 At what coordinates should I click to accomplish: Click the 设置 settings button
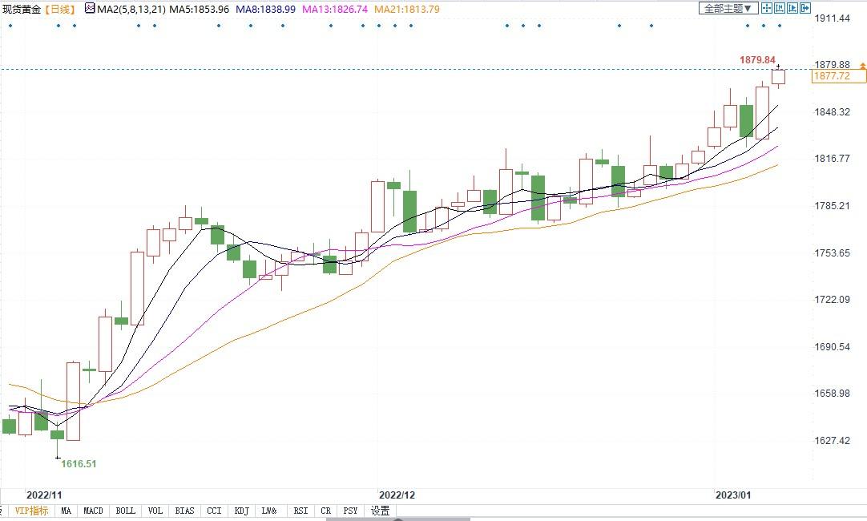click(380, 511)
